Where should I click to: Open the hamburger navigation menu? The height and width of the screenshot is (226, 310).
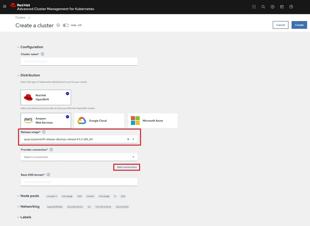coord(4,7)
